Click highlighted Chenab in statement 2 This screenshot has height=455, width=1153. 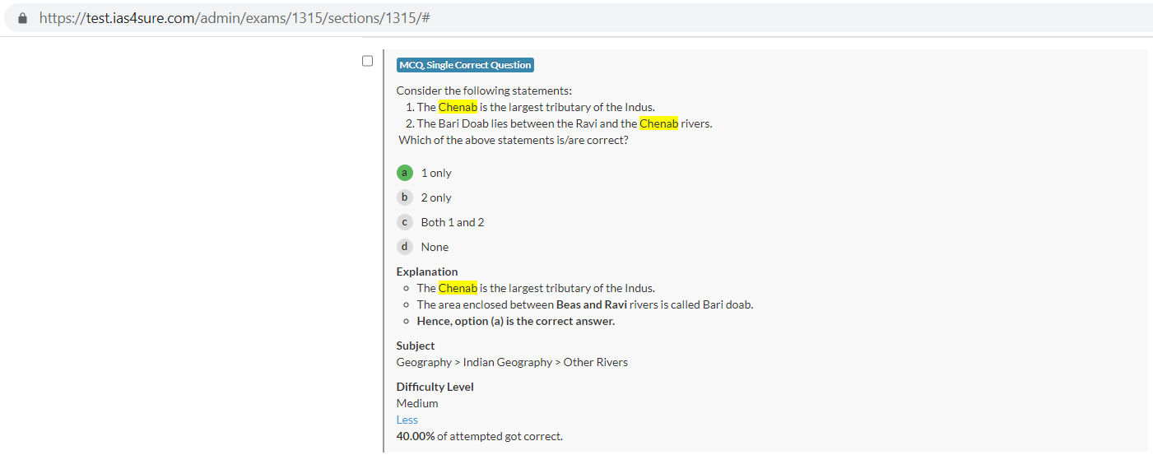pyautogui.click(x=658, y=123)
